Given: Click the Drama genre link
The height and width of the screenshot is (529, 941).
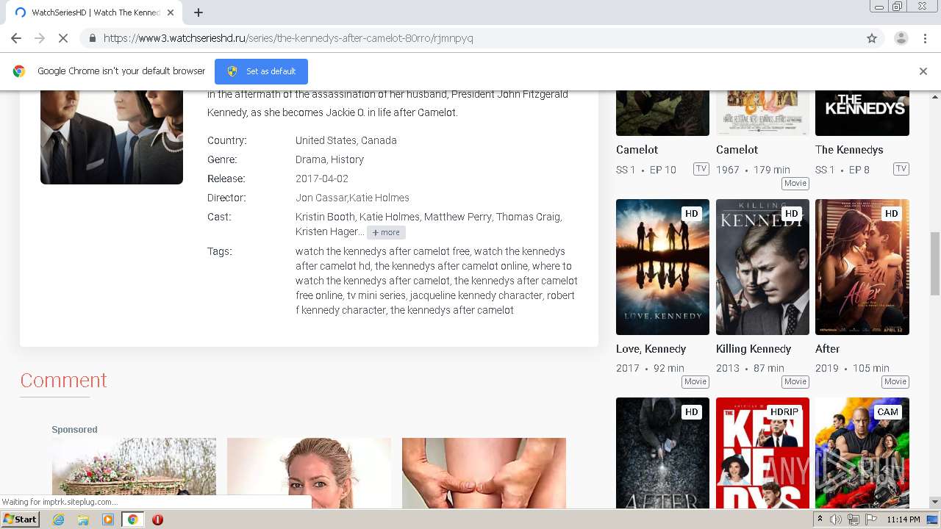Looking at the screenshot, I should click(311, 159).
